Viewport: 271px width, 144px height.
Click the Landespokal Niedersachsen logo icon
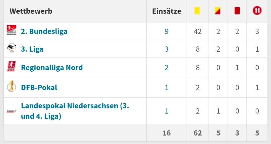[x=11, y=111]
